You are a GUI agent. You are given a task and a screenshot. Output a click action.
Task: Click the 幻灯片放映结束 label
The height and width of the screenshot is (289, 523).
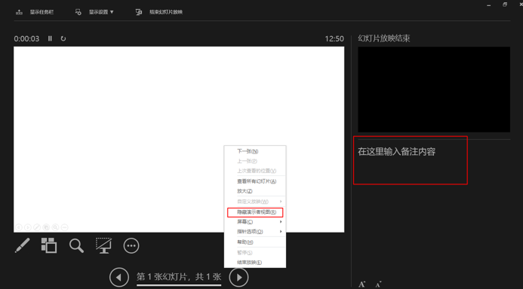(384, 38)
